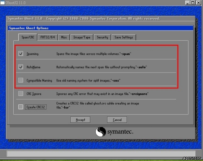Switch to the FAT32/64 tab
This screenshot has width=203, height=161.
click(48, 38)
